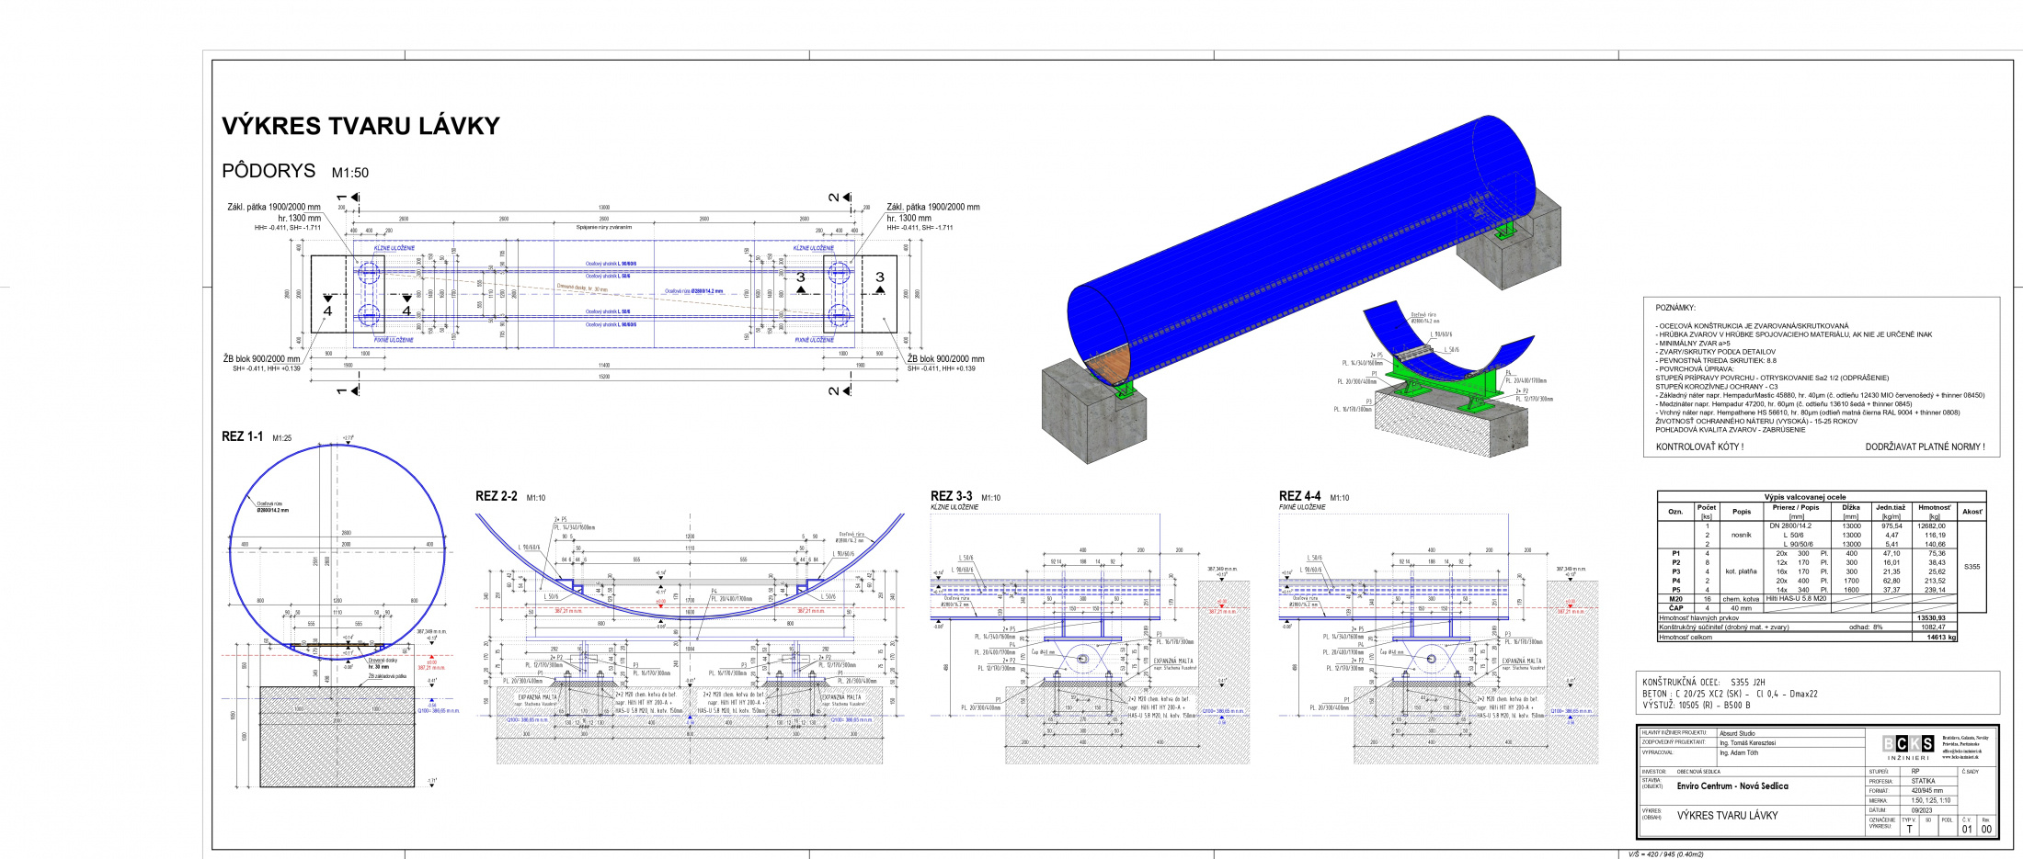Click the 'M20' row label in table
2023x859 pixels.
[x=1675, y=599]
